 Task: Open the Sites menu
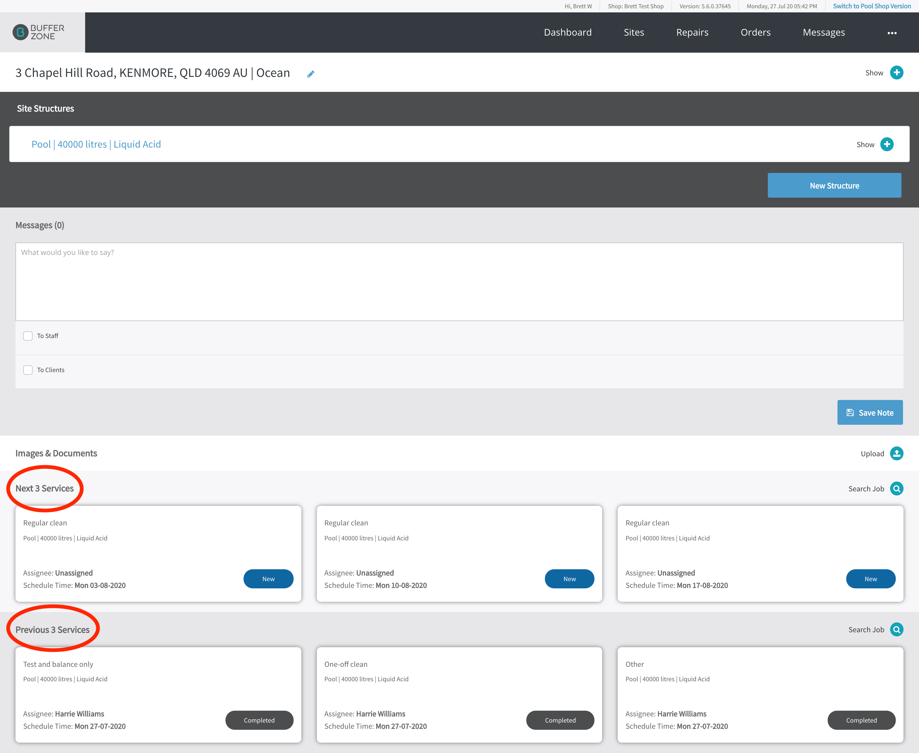(x=634, y=33)
